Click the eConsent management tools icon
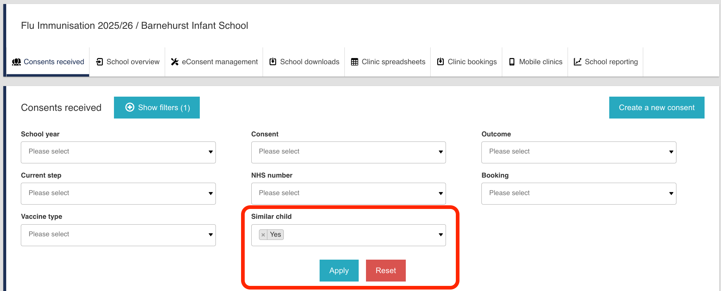 [x=175, y=62]
